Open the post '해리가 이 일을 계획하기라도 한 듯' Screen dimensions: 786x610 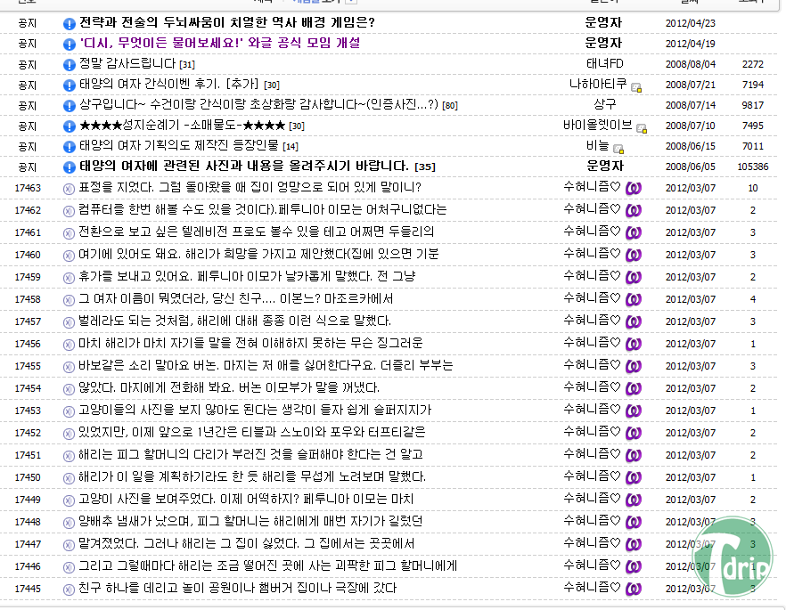coord(252,476)
